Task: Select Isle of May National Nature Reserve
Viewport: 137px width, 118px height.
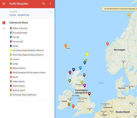Action: pos(27,55)
